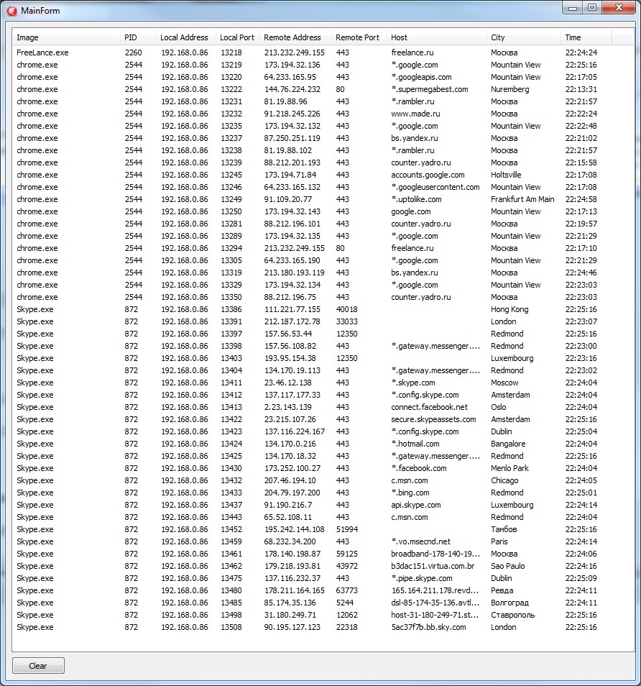Click PID 2260 cell
The width and height of the screenshot is (641, 686).
pos(134,52)
